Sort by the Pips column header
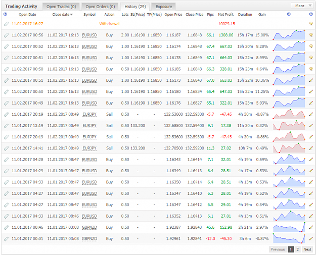The height and width of the screenshot is (255, 316). 210,14
